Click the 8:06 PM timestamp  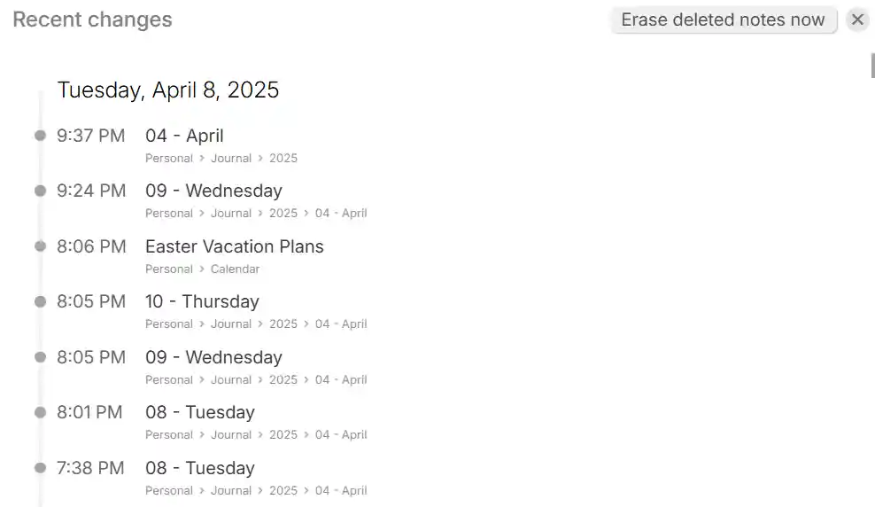(x=91, y=246)
